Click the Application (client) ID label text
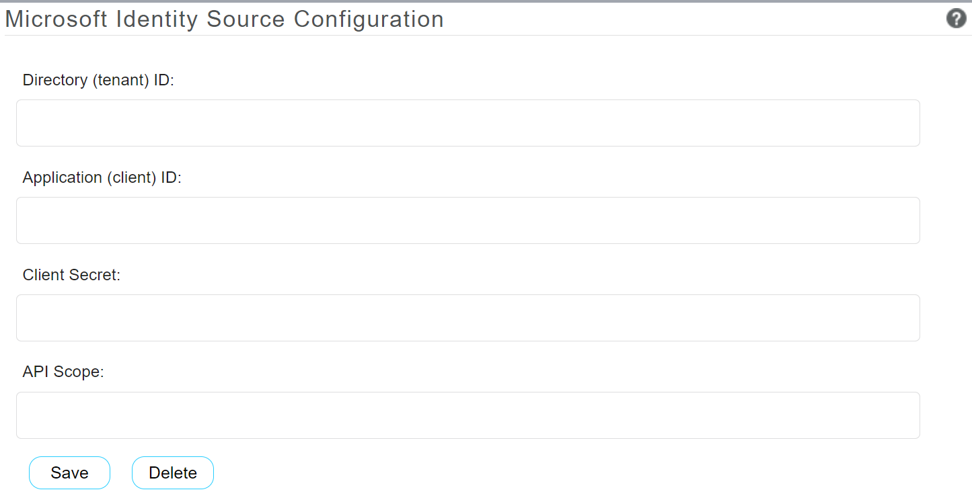Image resolution: width=972 pixels, height=498 pixels. point(102,178)
